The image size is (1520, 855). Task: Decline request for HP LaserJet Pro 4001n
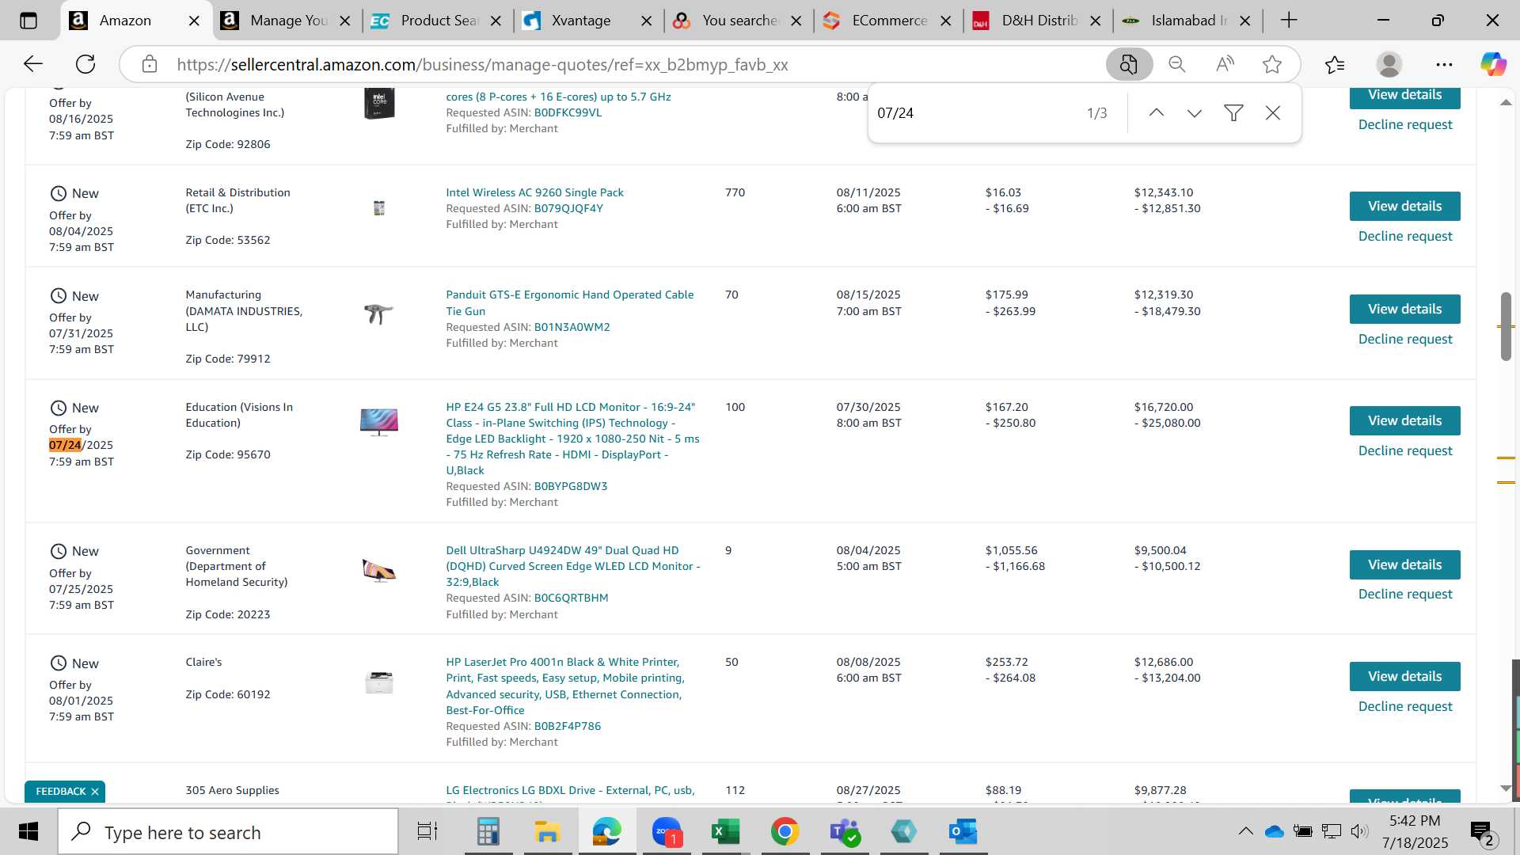pos(1404,707)
